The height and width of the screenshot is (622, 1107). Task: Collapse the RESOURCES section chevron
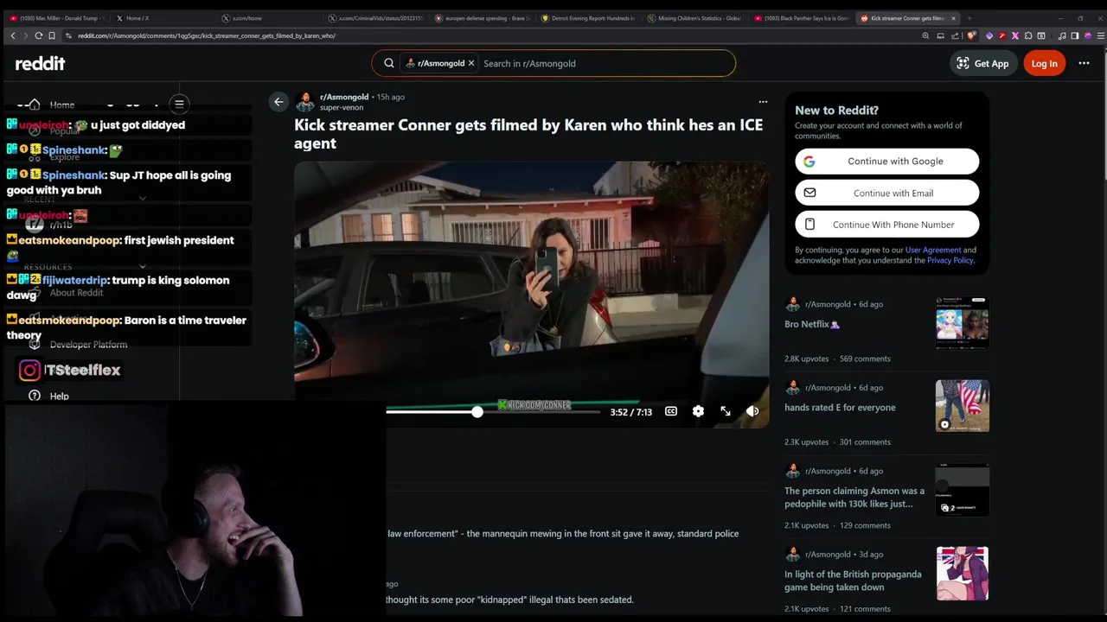[143, 267]
